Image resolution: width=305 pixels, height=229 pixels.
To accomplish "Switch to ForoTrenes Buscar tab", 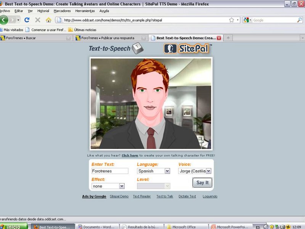I will click(33, 38).
